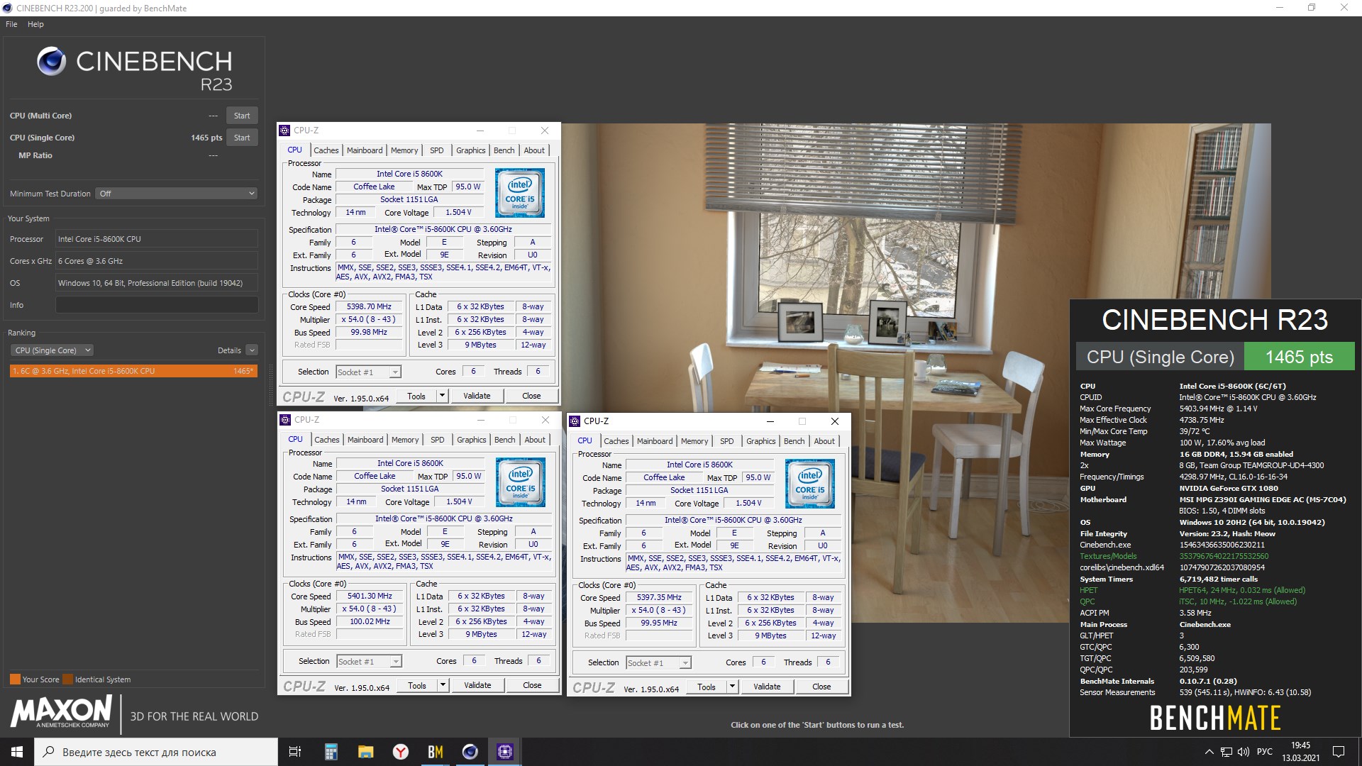Select the orange ranking entry for i5-8600K
The width and height of the screenshot is (1362, 766).
point(133,371)
